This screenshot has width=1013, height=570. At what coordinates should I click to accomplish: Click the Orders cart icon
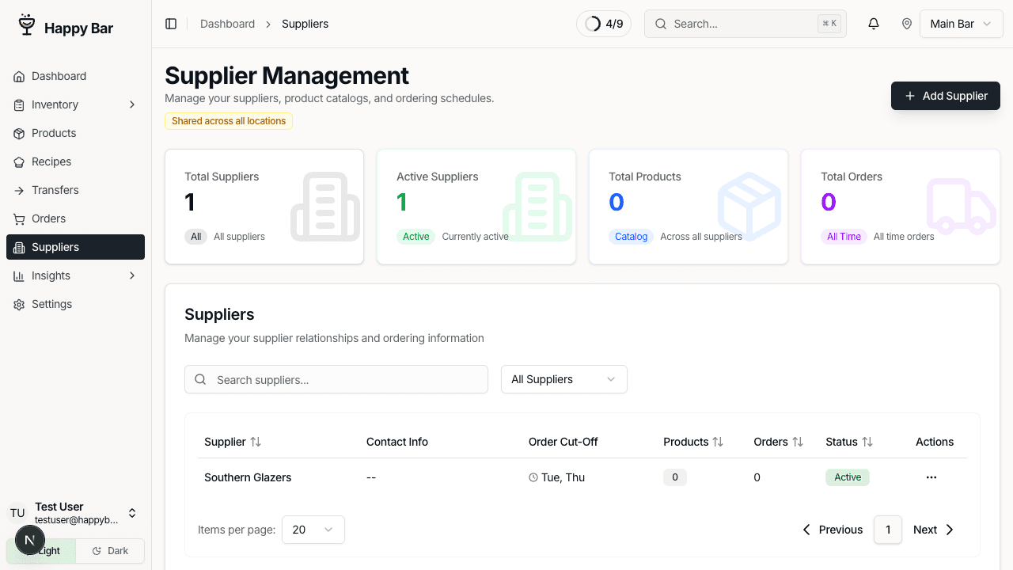(x=18, y=218)
